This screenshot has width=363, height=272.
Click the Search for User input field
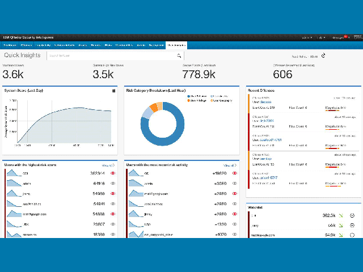(x=111, y=56)
